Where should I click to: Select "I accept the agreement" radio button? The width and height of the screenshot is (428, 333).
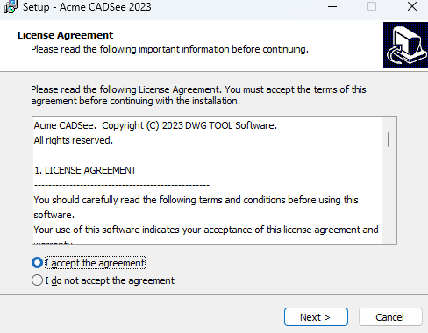point(37,263)
